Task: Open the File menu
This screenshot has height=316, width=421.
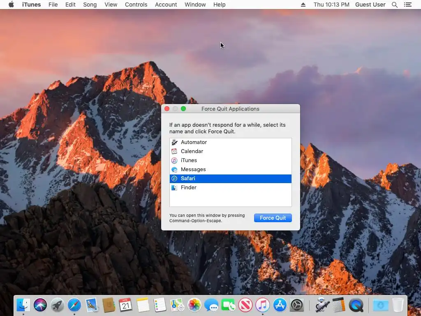Action: pos(53,5)
